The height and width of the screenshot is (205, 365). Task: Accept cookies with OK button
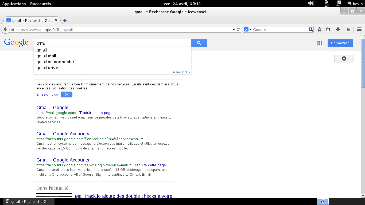pyautogui.click(x=67, y=94)
